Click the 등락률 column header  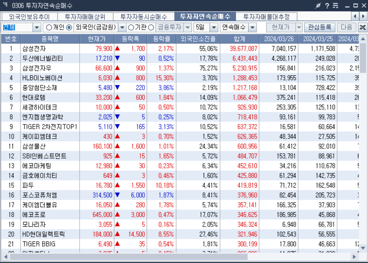tap(162, 39)
